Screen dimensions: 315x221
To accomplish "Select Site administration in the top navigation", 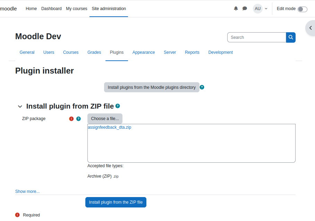I will [109, 9].
